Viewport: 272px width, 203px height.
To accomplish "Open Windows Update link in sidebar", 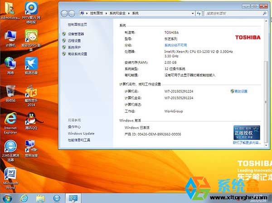I will click(x=81, y=134).
